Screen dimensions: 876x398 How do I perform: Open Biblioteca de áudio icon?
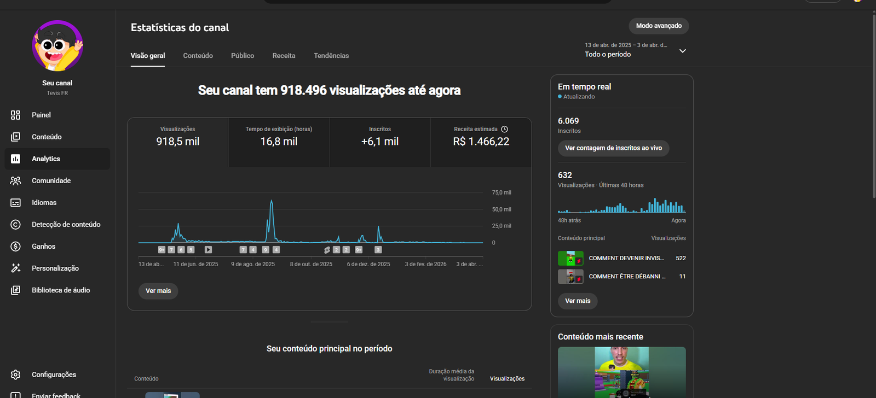(x=15, y=290)
